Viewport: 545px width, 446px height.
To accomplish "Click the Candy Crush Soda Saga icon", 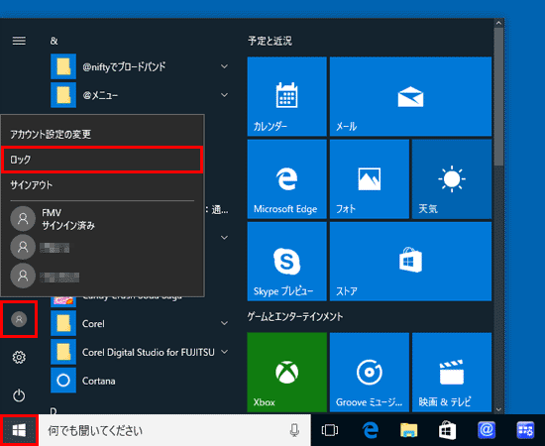I will pos(63,301).
